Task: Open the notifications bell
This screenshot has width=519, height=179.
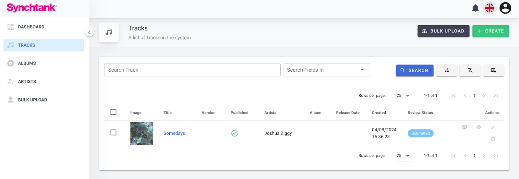Action: pos(475,8)
